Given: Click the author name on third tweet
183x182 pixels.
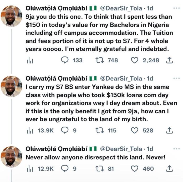Looking at the screenshot, I should click(57, 149).
